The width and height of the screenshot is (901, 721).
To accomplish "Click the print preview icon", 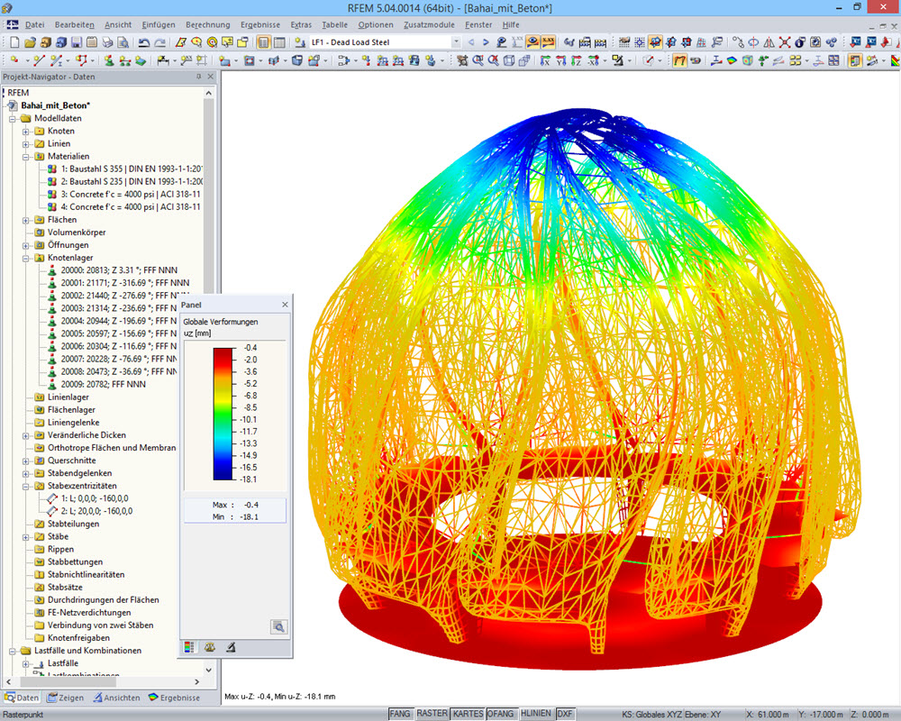I will point(123,42).
